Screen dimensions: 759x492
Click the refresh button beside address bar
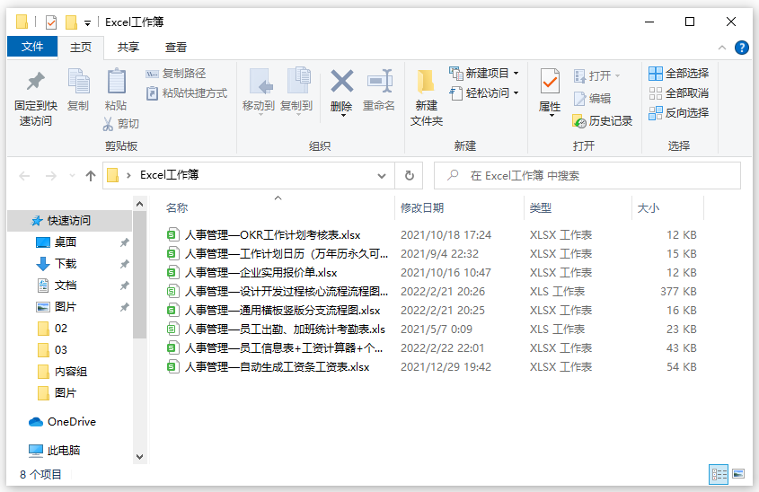coord(410,175)
